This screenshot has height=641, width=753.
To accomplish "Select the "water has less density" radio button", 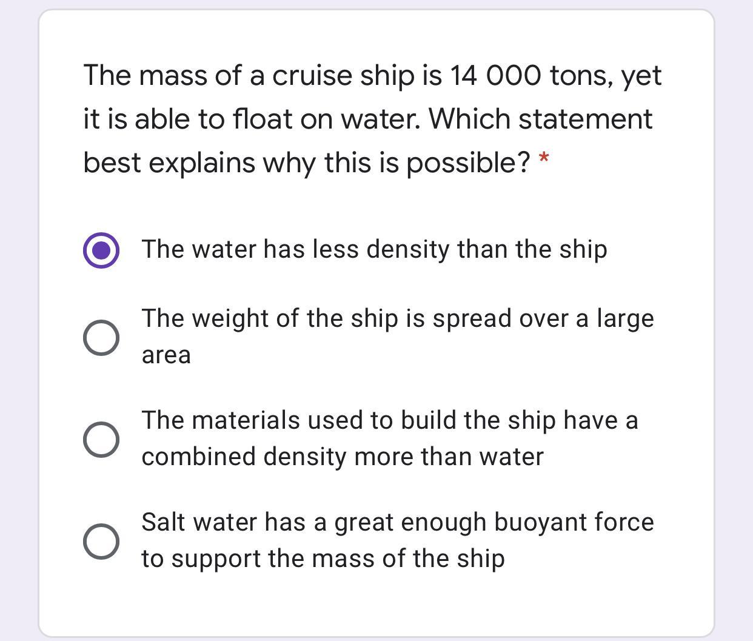I will [101, 250].
